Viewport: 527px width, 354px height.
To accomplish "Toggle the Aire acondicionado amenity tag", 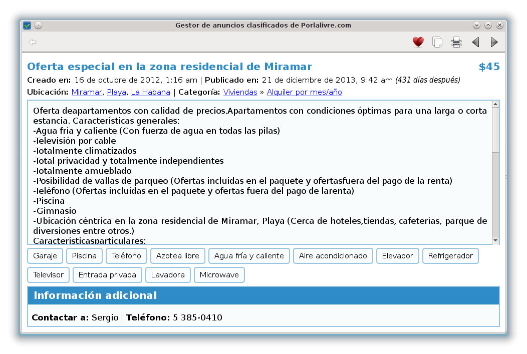I will coord(333,255).
